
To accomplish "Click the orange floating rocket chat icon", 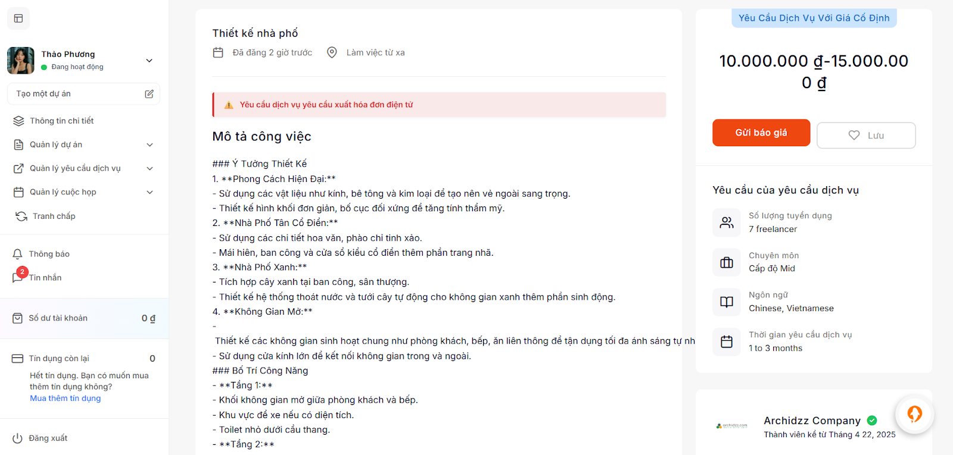I will (914, 414).
